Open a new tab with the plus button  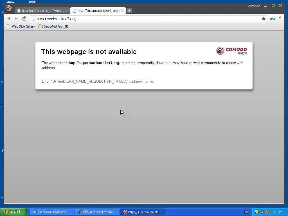129,11
